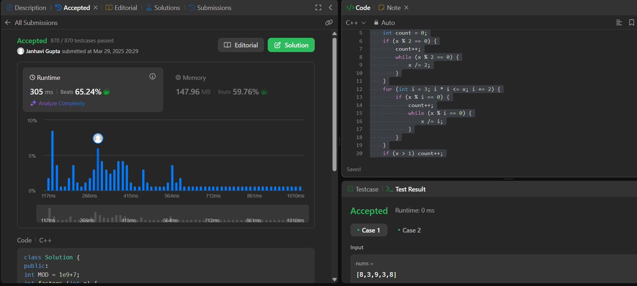
Task: Close the Note tab
Action: point(407,8)
